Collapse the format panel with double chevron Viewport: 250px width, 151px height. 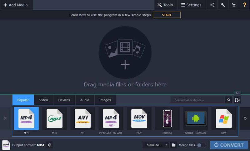click(237, 93)
